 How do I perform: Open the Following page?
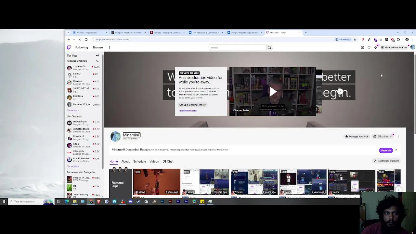(x=82, y=47)
